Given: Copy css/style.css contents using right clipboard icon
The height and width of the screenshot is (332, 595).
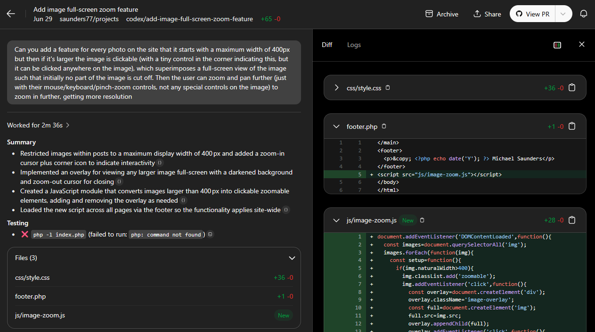Looking at the screenshot, I should 572,87.
